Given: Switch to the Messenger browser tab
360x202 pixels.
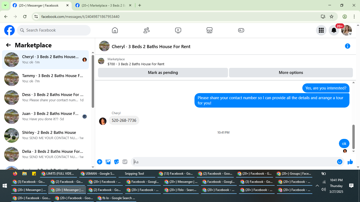Looking at the screenshot, I should (x=41, y=5).
